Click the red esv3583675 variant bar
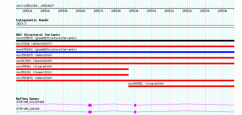Screen dimensions: 242x115 (125, 58)
